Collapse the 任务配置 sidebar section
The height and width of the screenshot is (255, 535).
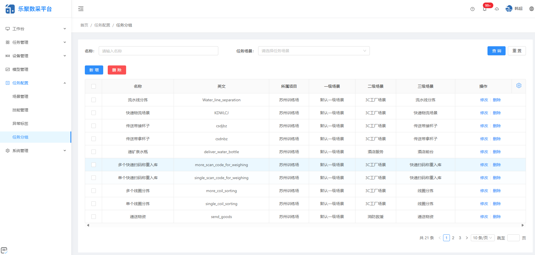pos(35,83)
